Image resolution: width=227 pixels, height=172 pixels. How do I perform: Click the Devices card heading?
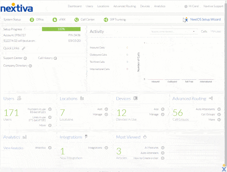click(x=123, y=99)
